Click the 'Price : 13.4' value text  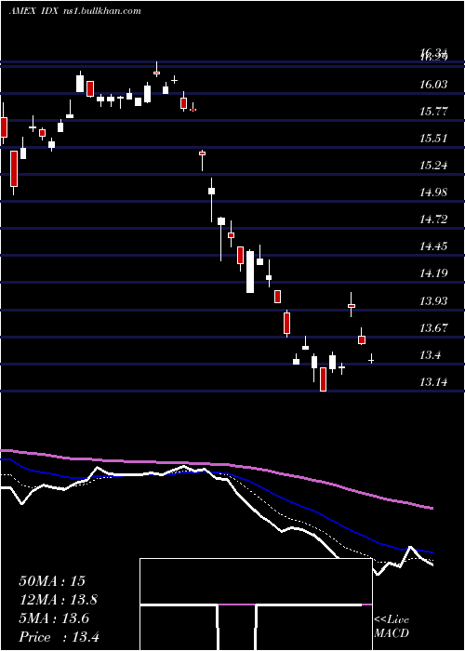coord(59,637)
